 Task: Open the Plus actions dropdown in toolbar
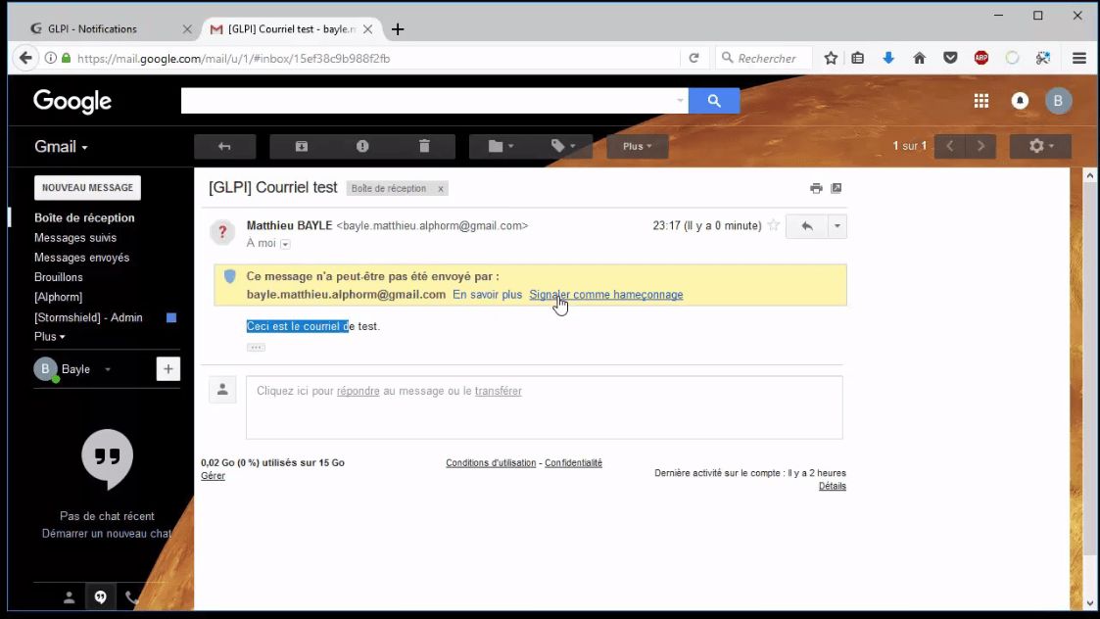point(637,146)
